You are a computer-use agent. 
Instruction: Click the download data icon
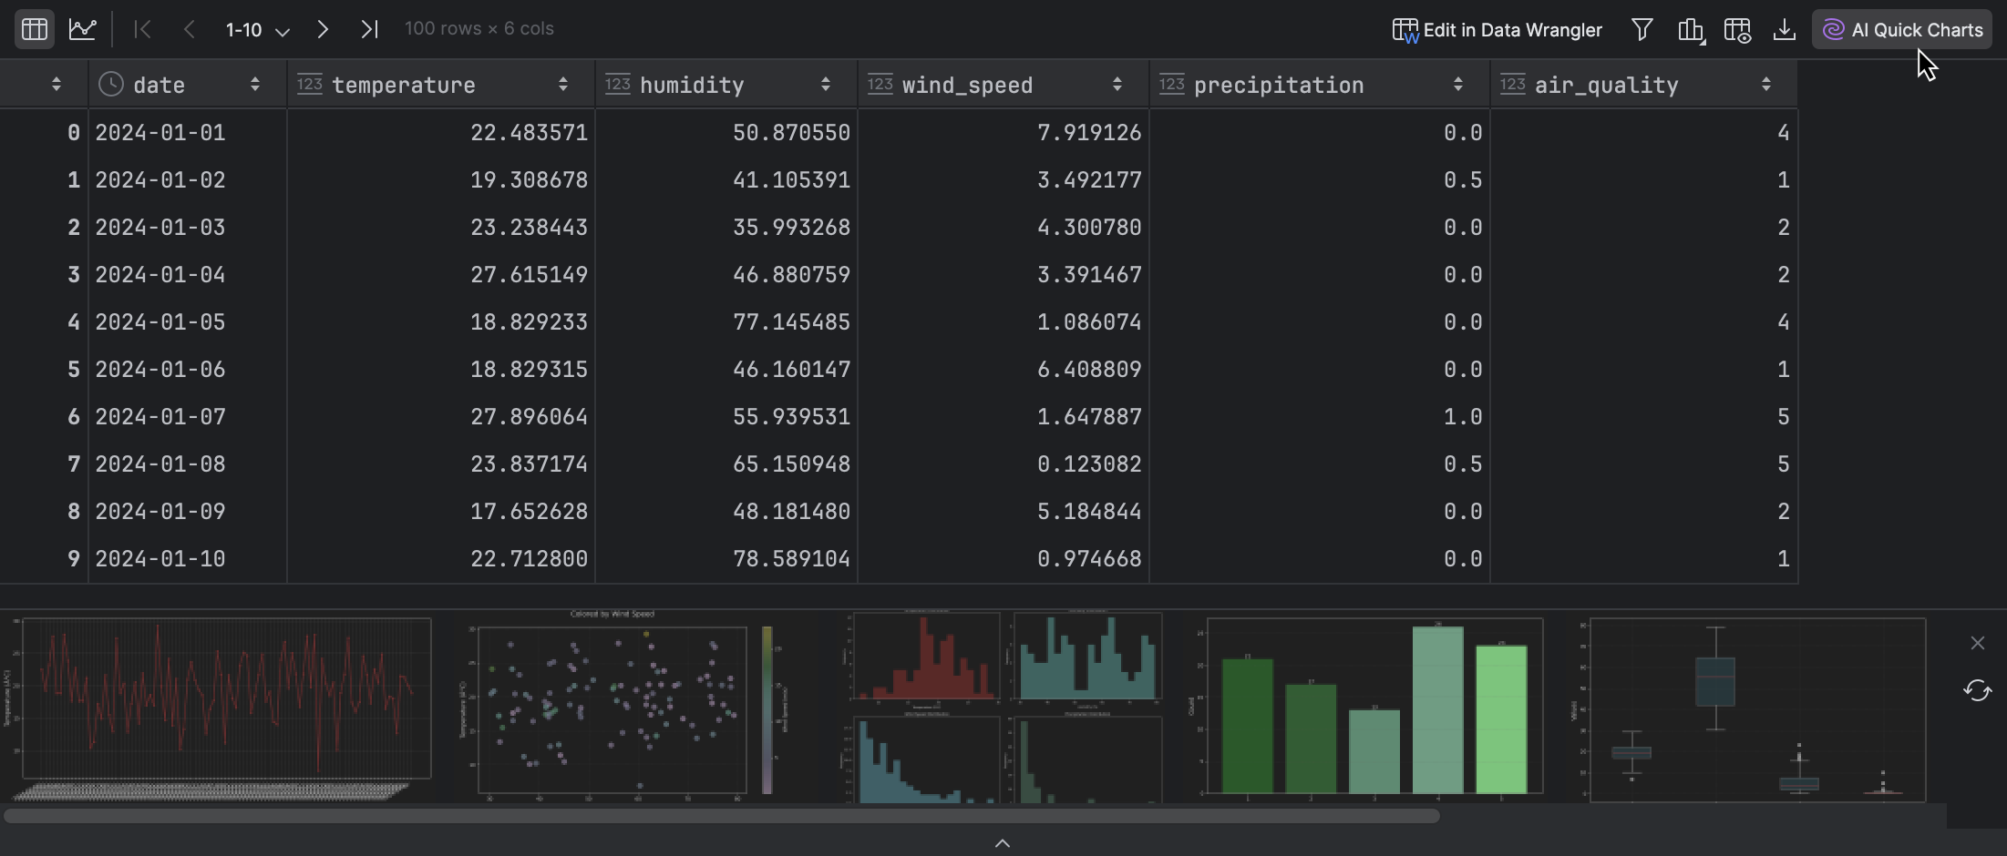[1784, 28]
